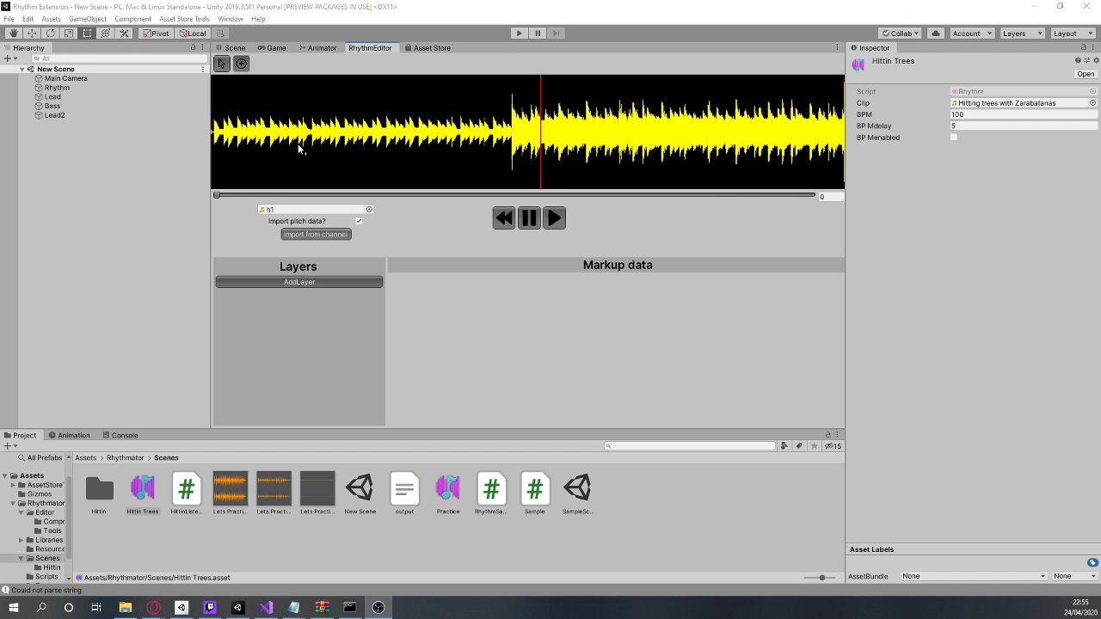Screen dimensions: 1101x619
Task: Rewind the audio in RhythmEditor
Action: 504,218
